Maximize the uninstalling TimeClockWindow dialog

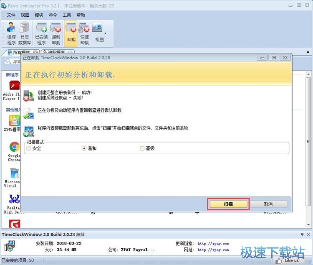tap(274, 58)
